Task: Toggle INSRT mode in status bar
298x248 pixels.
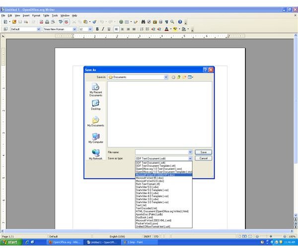Action: point(148,237)
